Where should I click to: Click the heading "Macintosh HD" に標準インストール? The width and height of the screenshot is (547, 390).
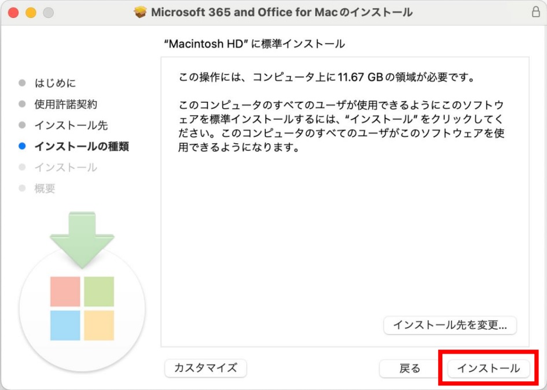(254, 43)
